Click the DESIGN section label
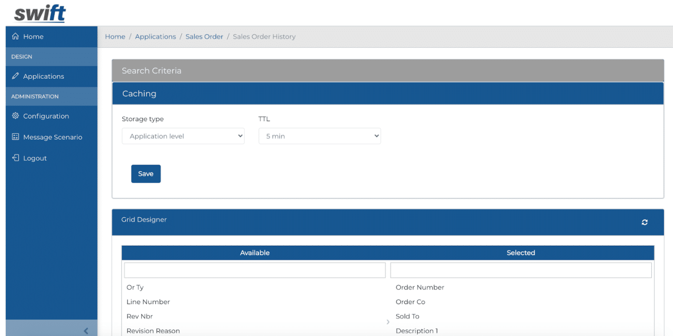Screen dimensions: 673x336 point(22,56)
